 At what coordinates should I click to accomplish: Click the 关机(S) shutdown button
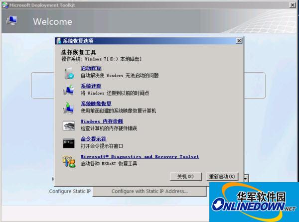click(x=185, y=177)
